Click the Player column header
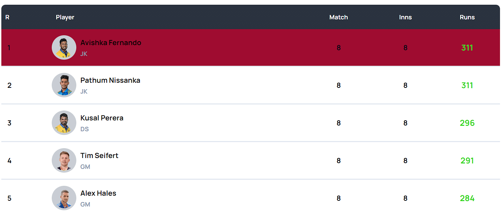The image size is (501, 216). [65, 17]
